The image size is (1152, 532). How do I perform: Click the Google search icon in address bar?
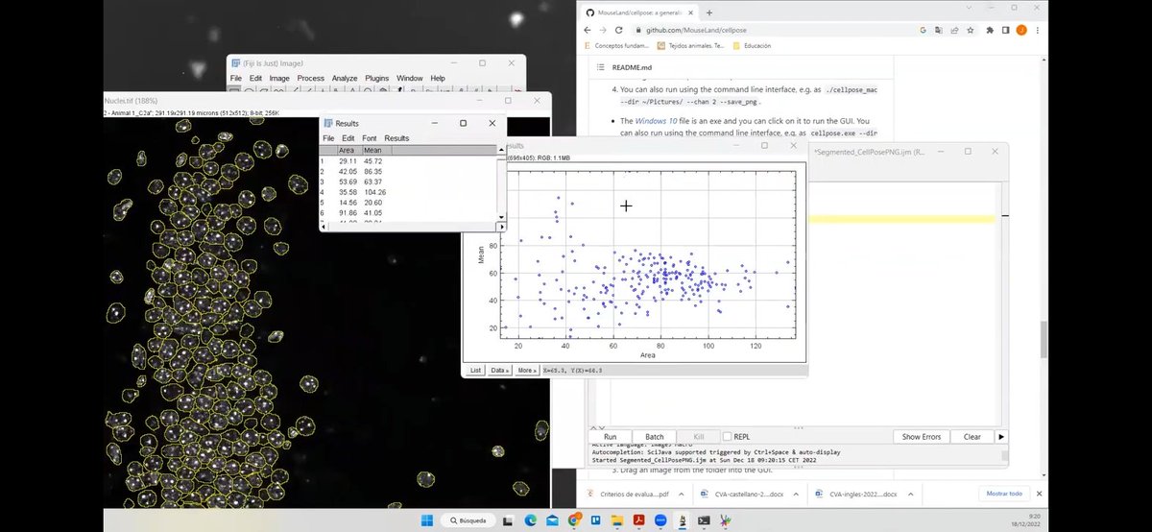(x=923, y=31)
